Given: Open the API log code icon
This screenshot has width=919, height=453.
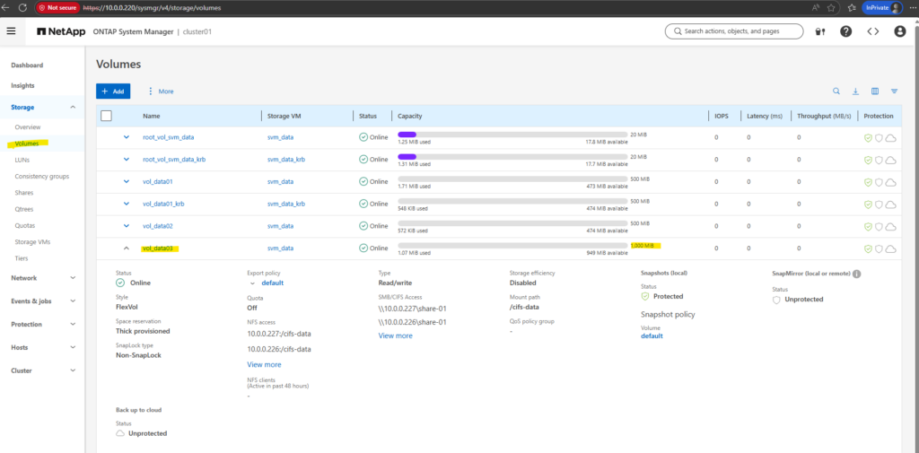Looking at the screenshot, I should 872,31.
